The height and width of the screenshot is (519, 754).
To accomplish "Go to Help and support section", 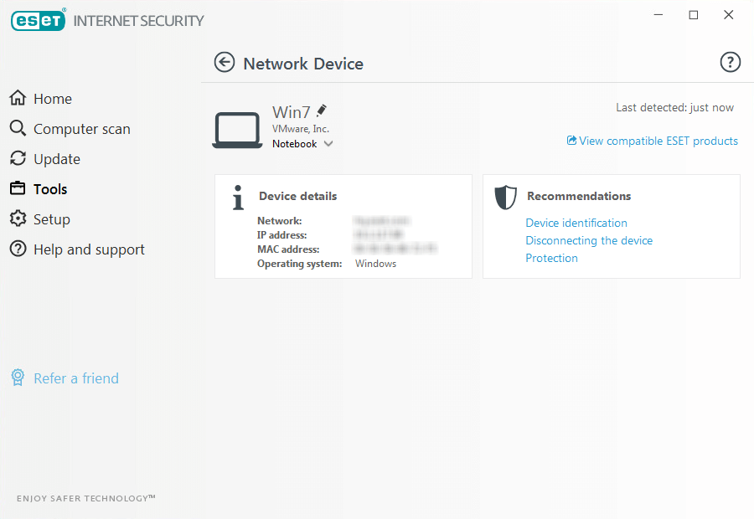I will pyautogui.click(x=89, y=249).
